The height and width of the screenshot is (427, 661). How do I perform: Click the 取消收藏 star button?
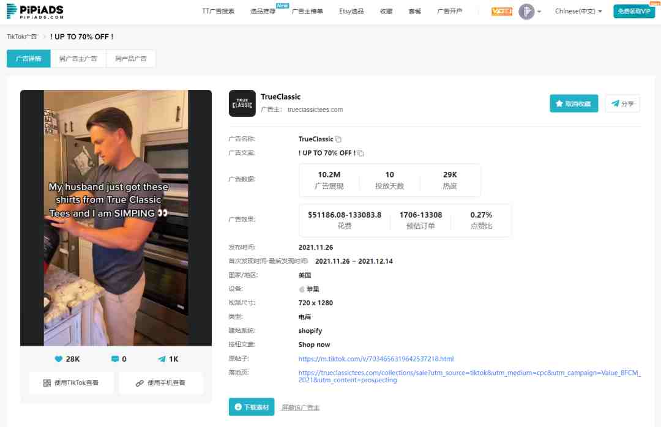coord(573,103)
